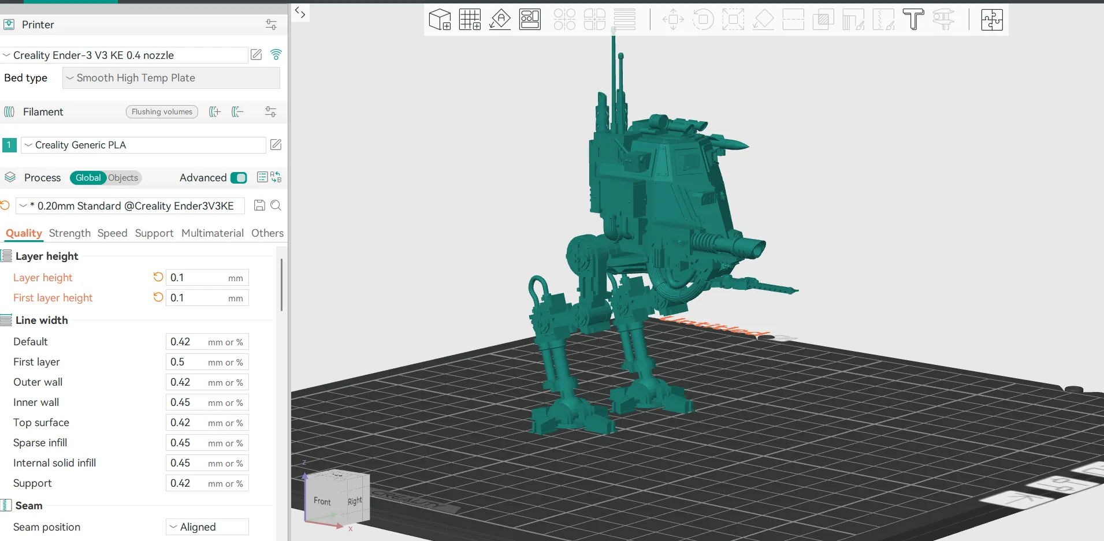This screenshot has height=541, width=1104.
Task: Open the Creality Generic PLA filament dropdown
Action: tap(143, 145)
